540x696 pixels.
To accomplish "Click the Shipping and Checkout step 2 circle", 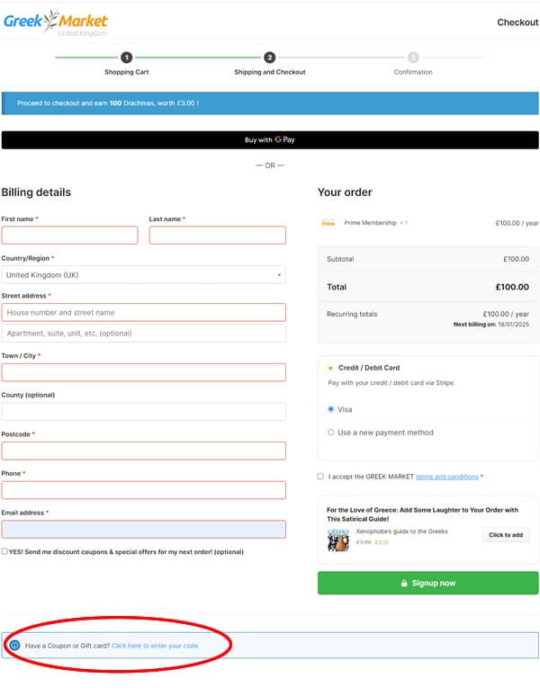I will click(x=270, y=58).
